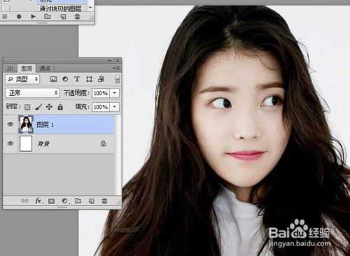
Task: Hide the 图层 1 layer visibility eye
Action: click(10, 125)
